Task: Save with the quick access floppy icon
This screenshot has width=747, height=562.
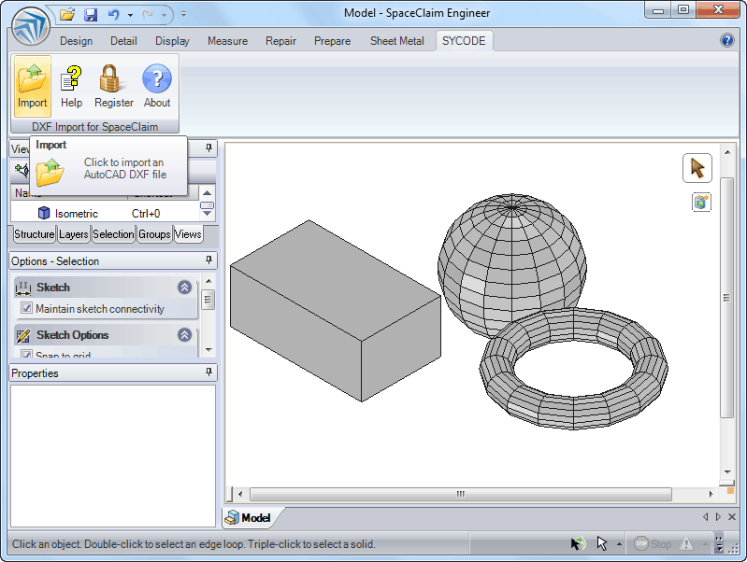Action: point(91,15)
